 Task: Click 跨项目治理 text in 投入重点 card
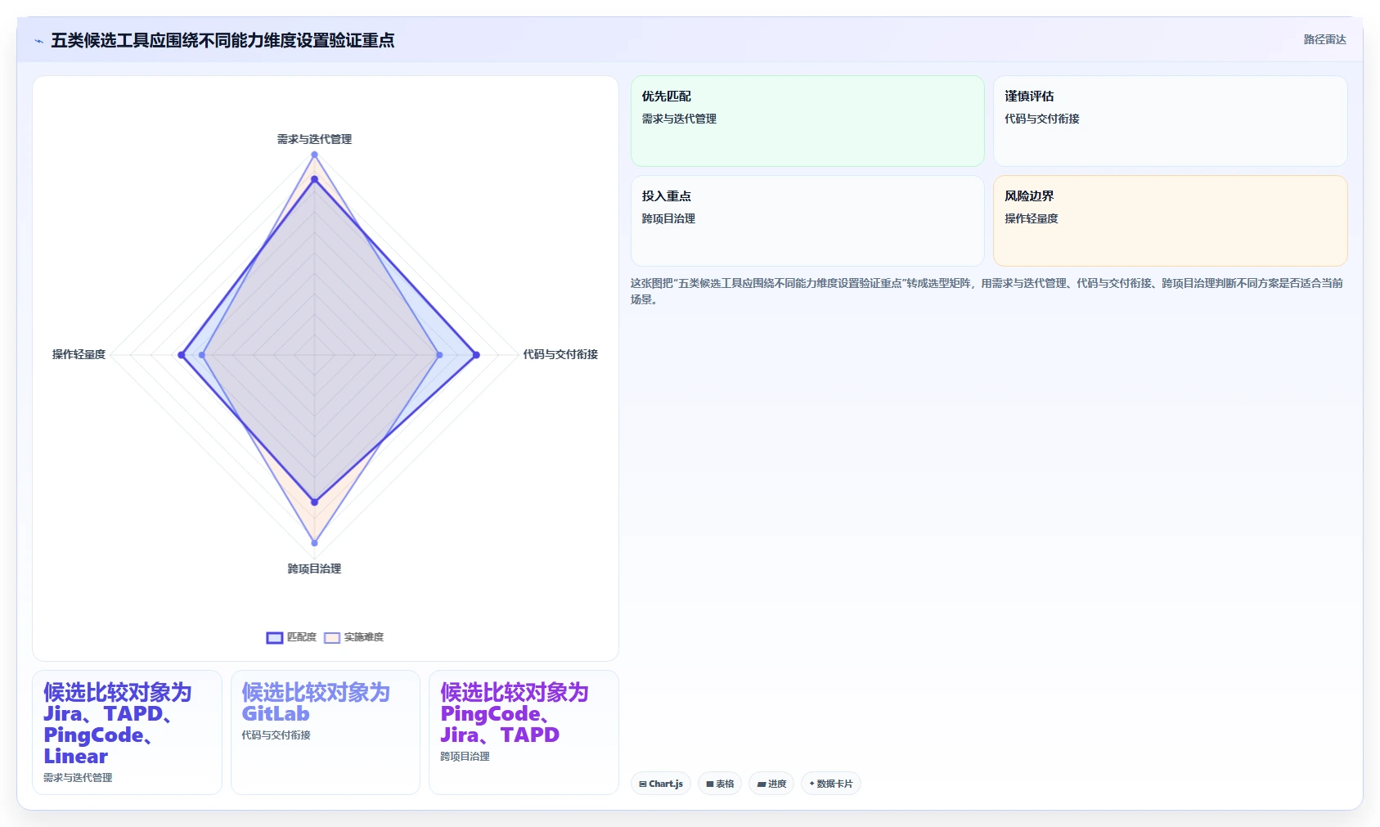pyautogui.click(x=668, y=218)
